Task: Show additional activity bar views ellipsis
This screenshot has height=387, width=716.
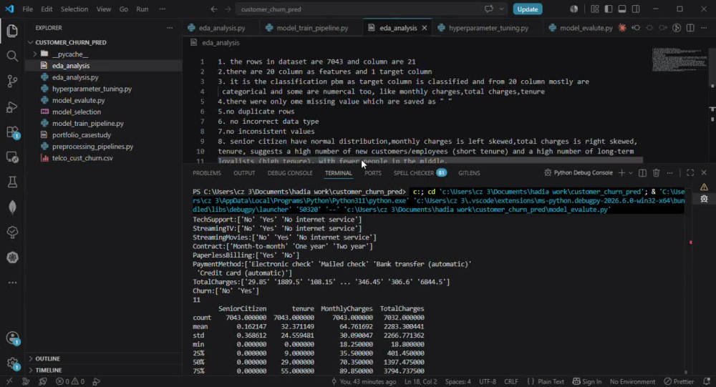Action: coord(12,283)
